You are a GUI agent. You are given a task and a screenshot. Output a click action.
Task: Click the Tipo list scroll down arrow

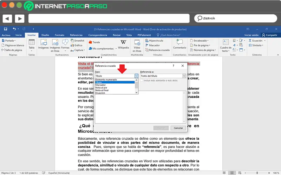(136, 92)
